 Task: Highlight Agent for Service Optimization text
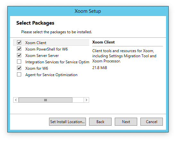(51, 75)
